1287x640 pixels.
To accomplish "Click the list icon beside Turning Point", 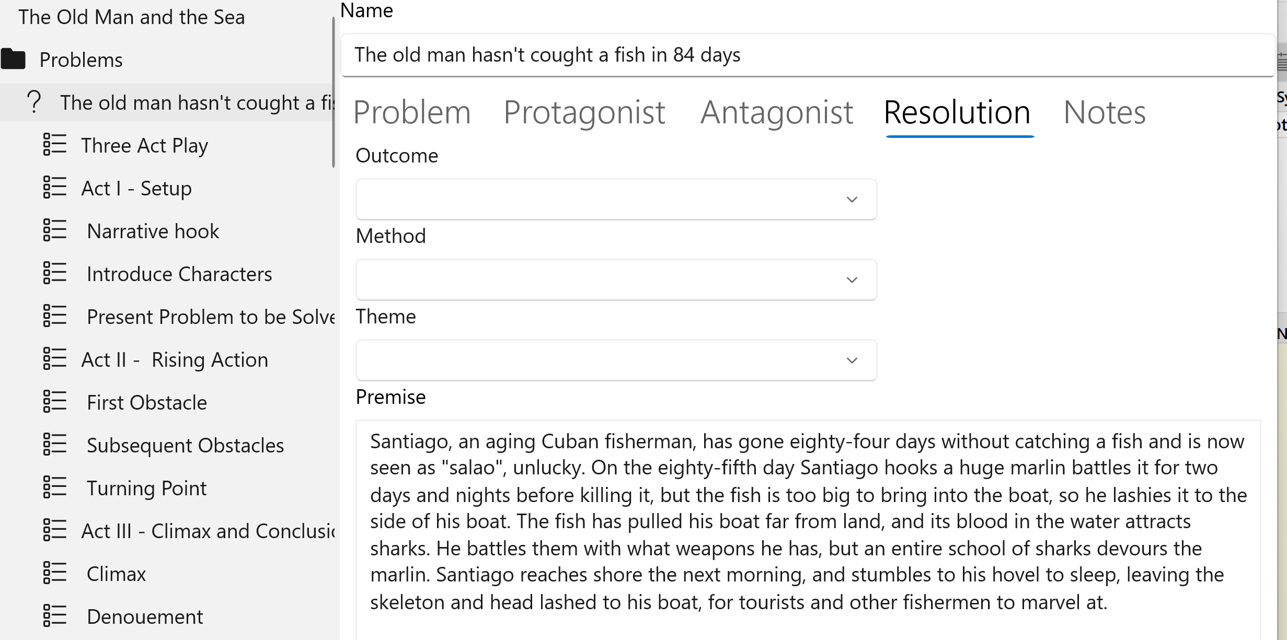I will pyautogui.click(x=54, y=487).
